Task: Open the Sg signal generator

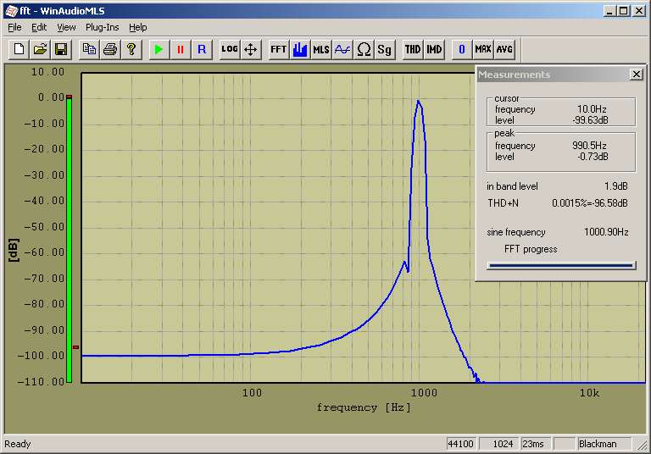Action: pyautogui.click(x=385, y=49)
